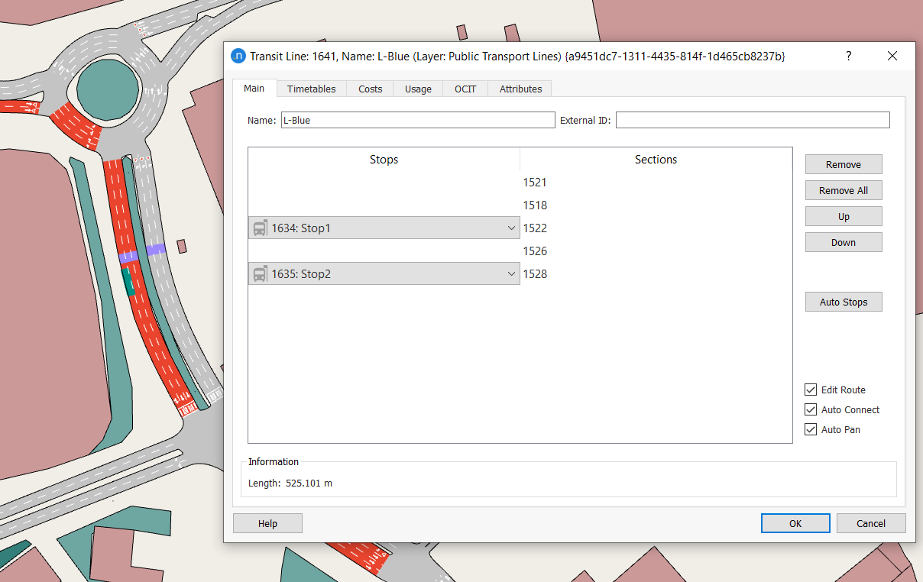Expand the Stop1 stop selection list
This screenshot has height=582, width=923.
coord(511,228)
